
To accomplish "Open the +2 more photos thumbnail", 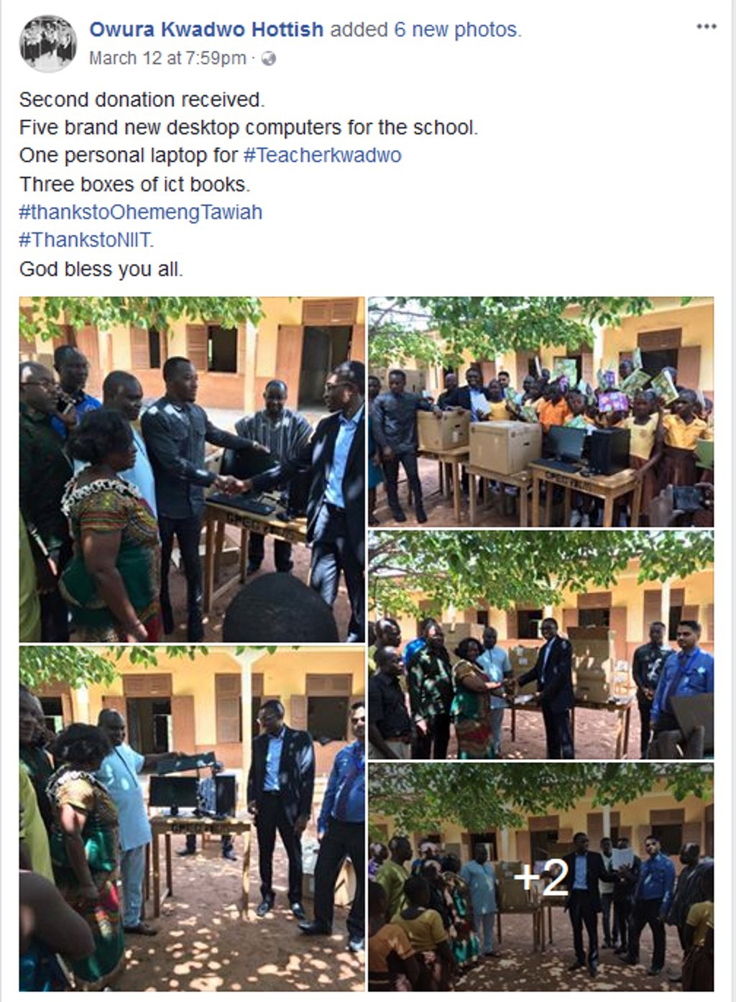I will [540, 877].
